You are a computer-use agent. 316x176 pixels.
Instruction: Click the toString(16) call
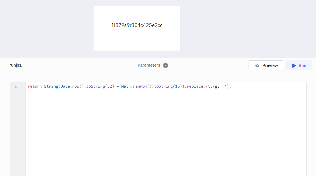click(x=166, y=86)
